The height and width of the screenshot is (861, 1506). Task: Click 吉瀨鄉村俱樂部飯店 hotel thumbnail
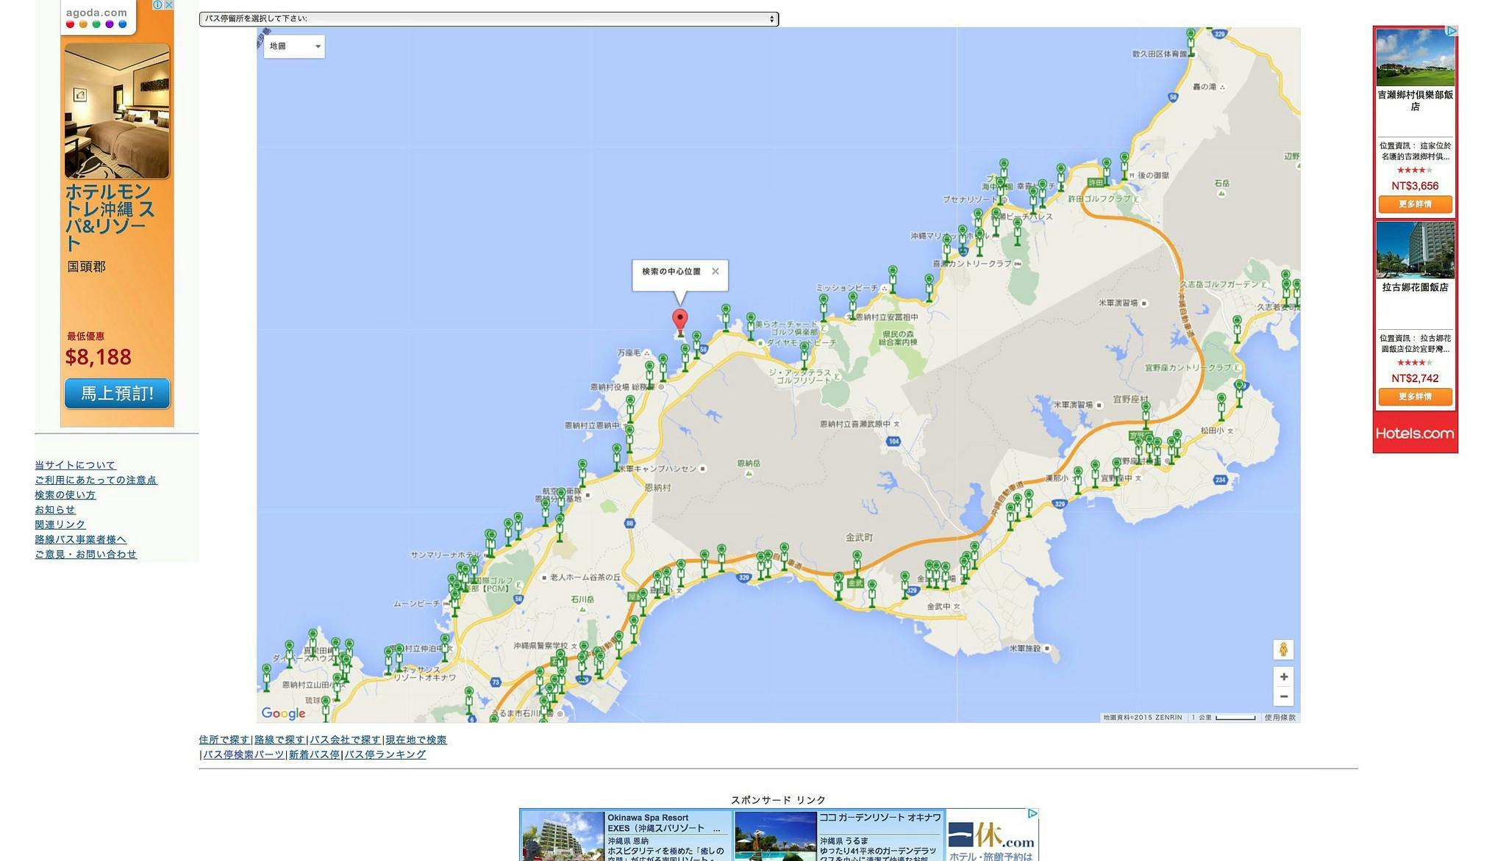[x=1415, y=57]
